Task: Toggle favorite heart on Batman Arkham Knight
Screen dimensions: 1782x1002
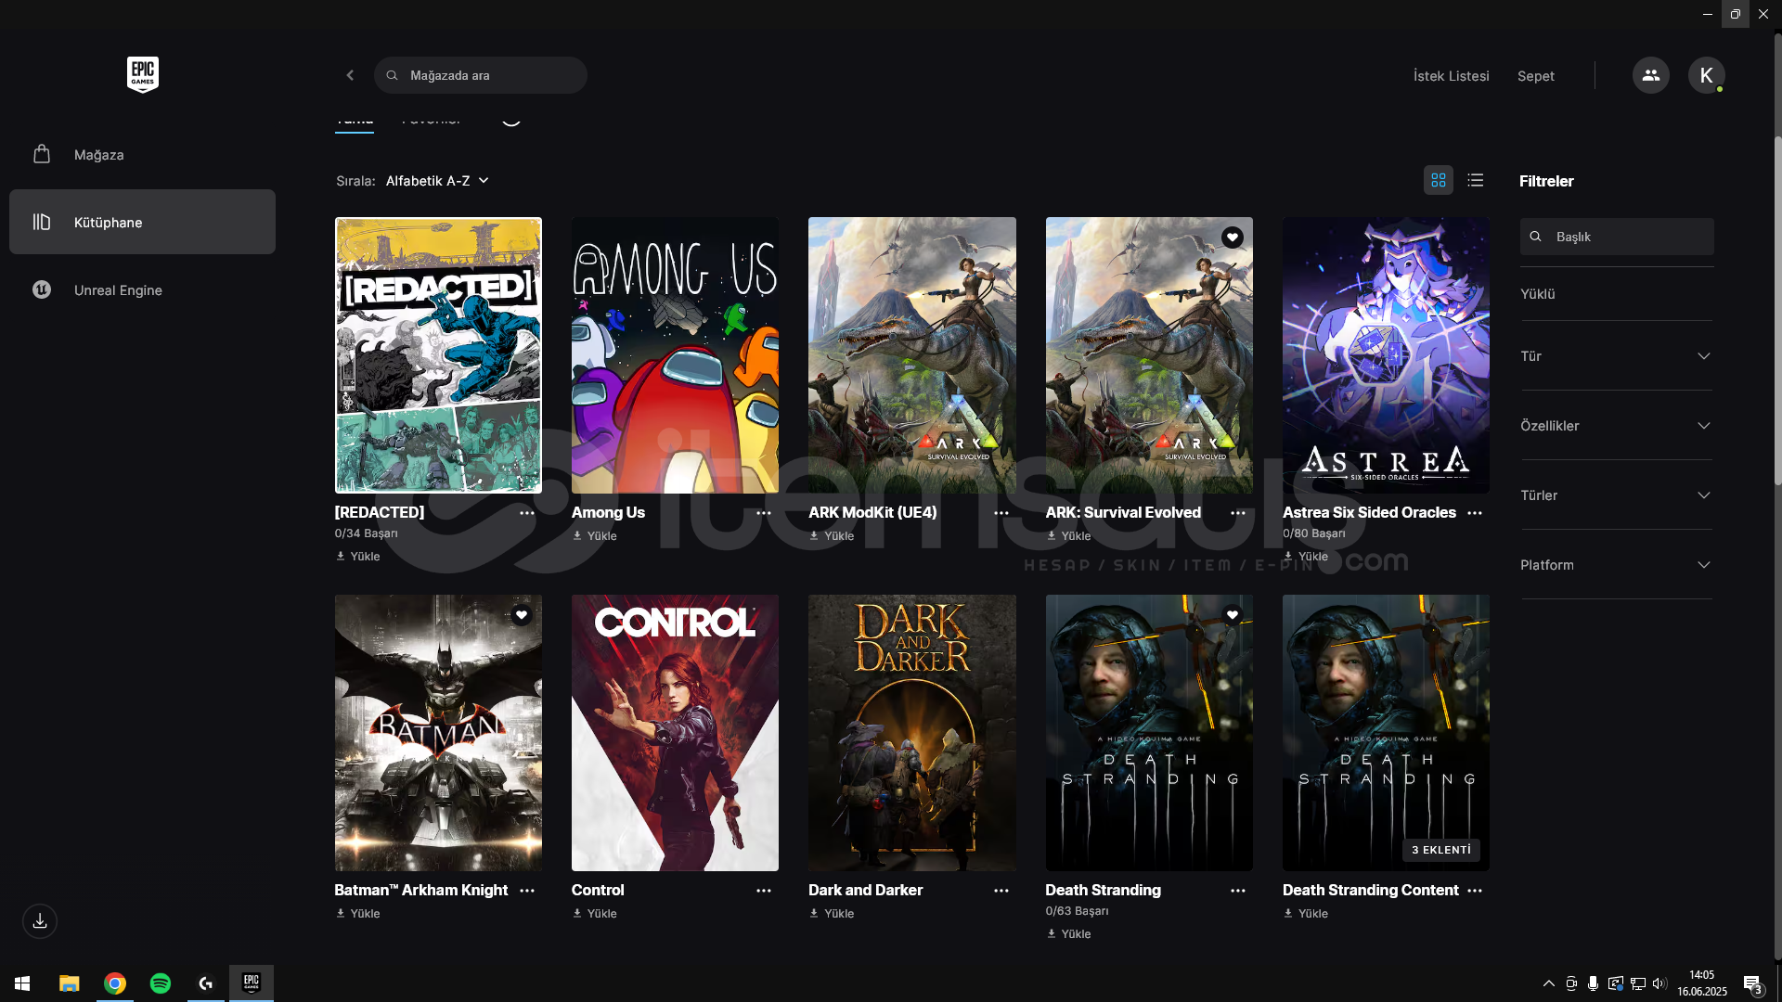Action: (x=522, y=615)
